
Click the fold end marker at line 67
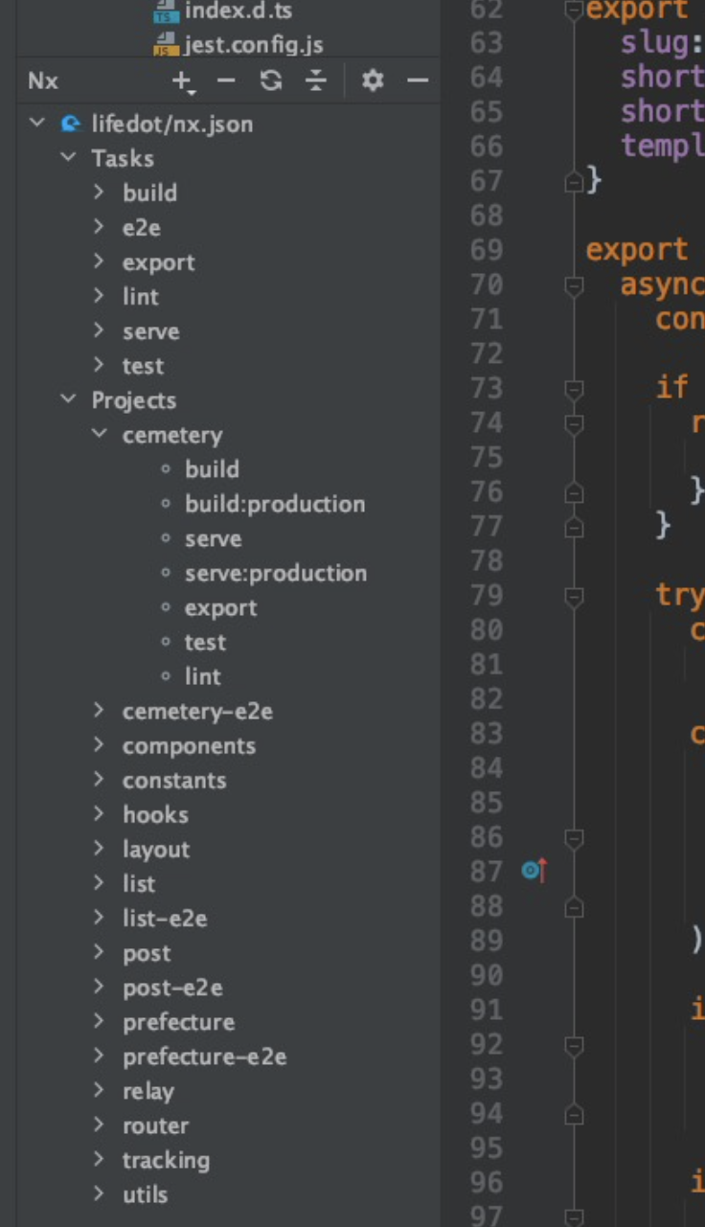click(x=574, y=181)
